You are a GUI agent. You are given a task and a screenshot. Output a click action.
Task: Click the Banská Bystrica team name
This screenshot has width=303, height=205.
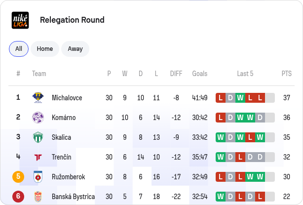tap(73, 197)
